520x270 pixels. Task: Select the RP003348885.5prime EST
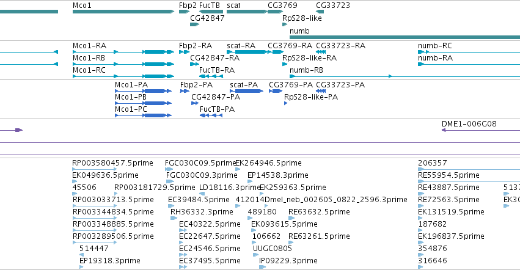coord(113,224)
